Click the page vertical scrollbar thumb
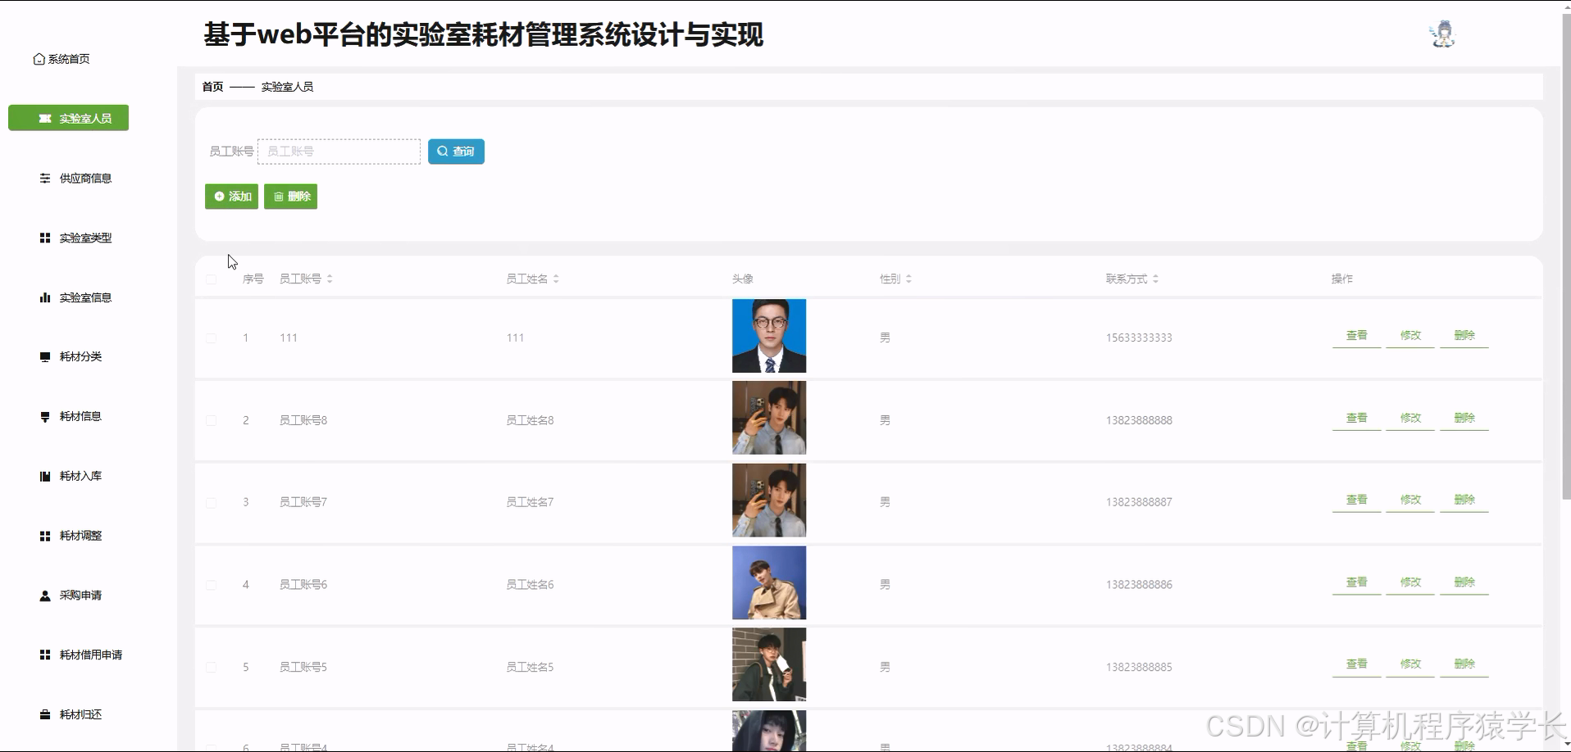This screenshot has width=1571, height=752. pyautogui.click(x=1566, y=254)
